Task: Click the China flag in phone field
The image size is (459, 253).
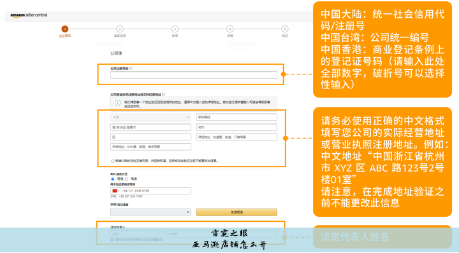Action: (x=115, y=191)
